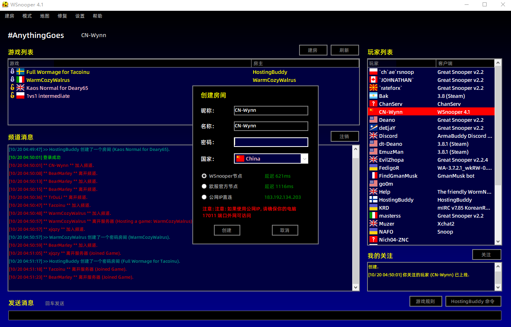Click the 游戏规则 button

click(425, 301)
